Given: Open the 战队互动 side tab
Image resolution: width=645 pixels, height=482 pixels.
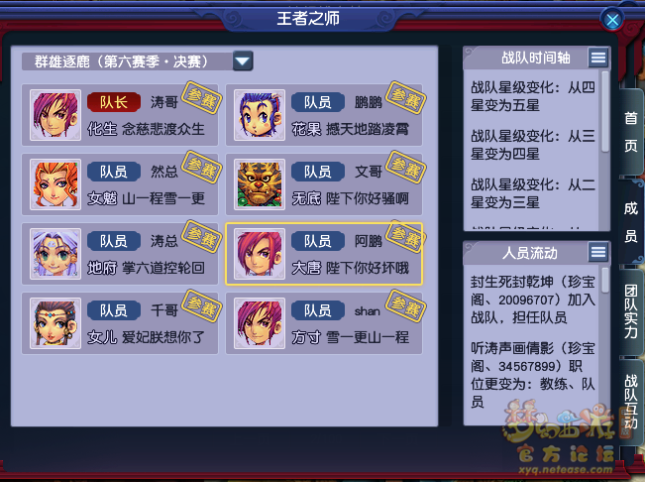Looking at the screenshot, I should [x=631, y=402].
